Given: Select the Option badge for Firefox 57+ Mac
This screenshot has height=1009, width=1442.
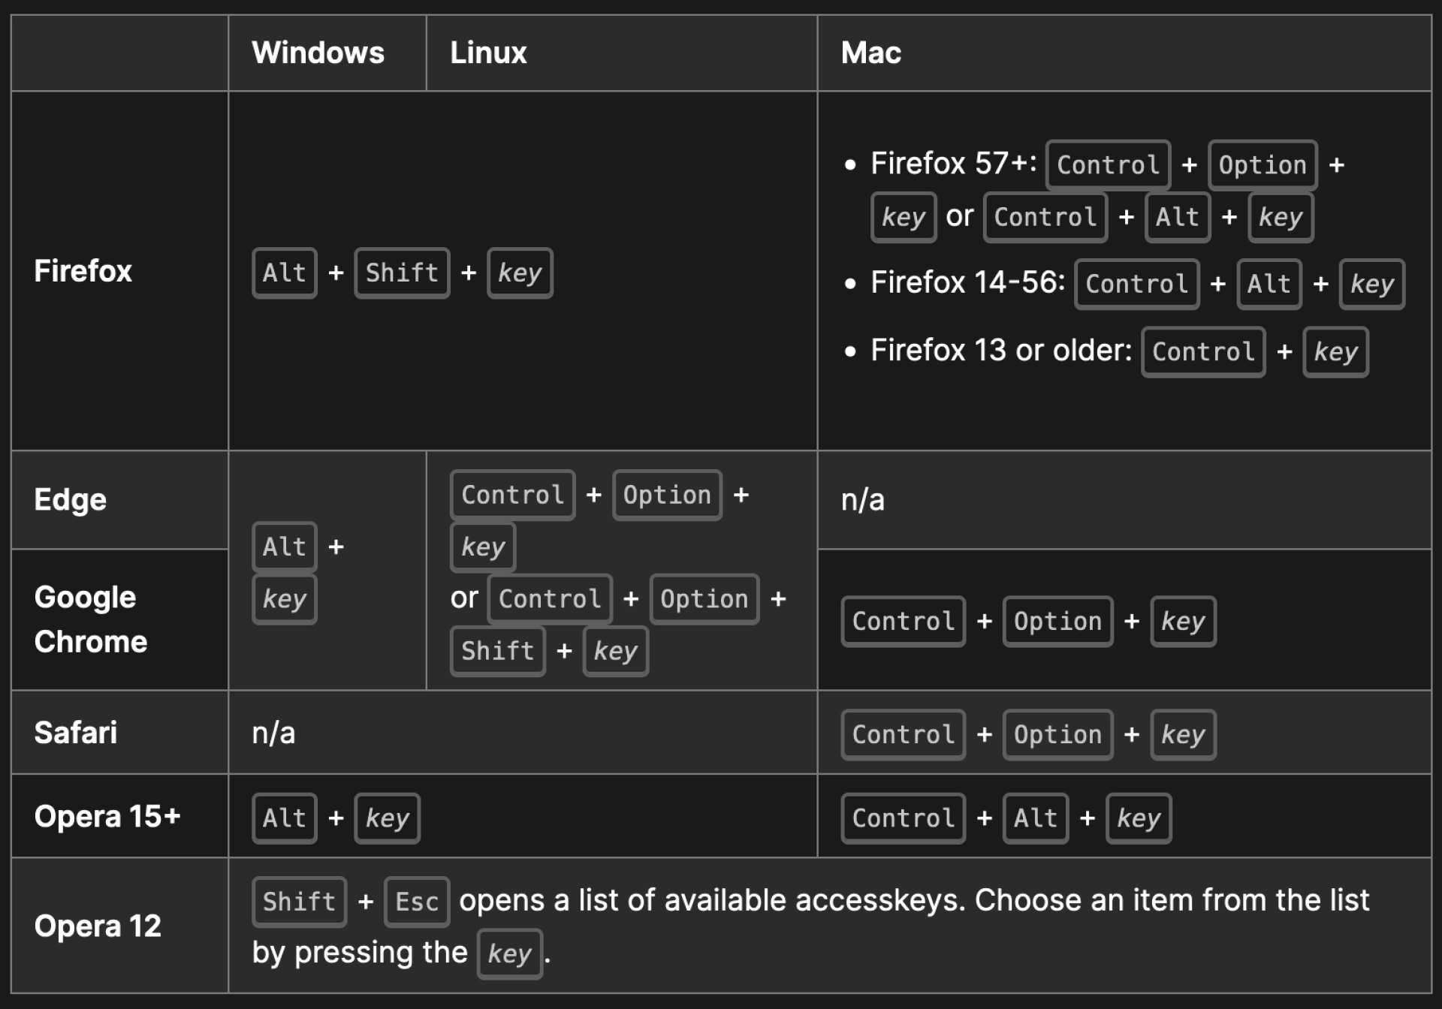Looking at the screenshot, I should (1262, 164).
